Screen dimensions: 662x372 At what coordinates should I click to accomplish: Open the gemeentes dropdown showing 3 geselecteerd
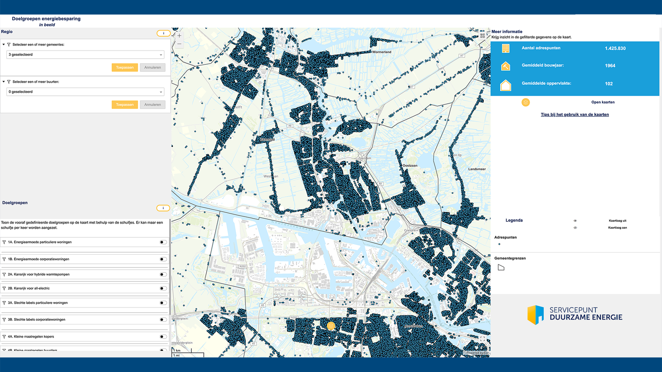[x=85, y=55]
